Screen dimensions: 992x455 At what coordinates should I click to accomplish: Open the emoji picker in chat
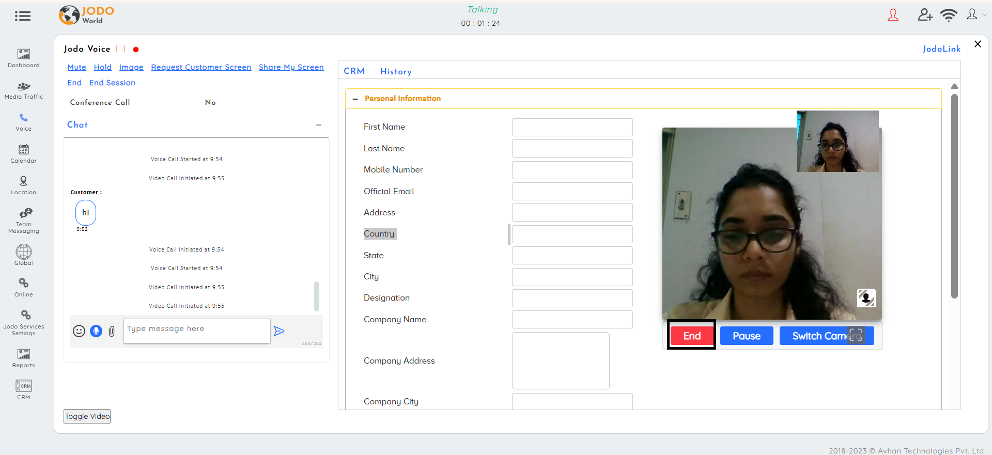(79, 331)
